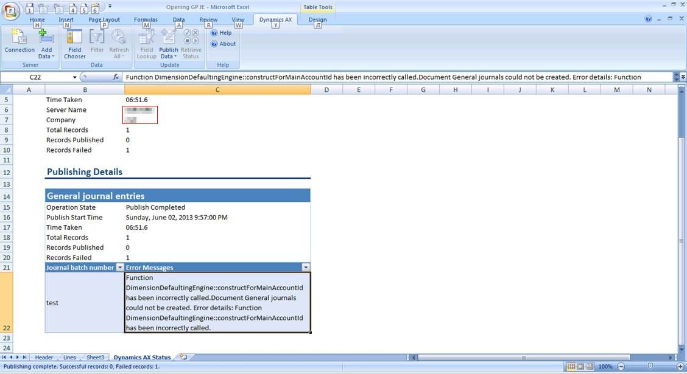The height and width of the screenshot is (374, 687).
Task: Select the error message cell C22
Action: tap(217, 302)
